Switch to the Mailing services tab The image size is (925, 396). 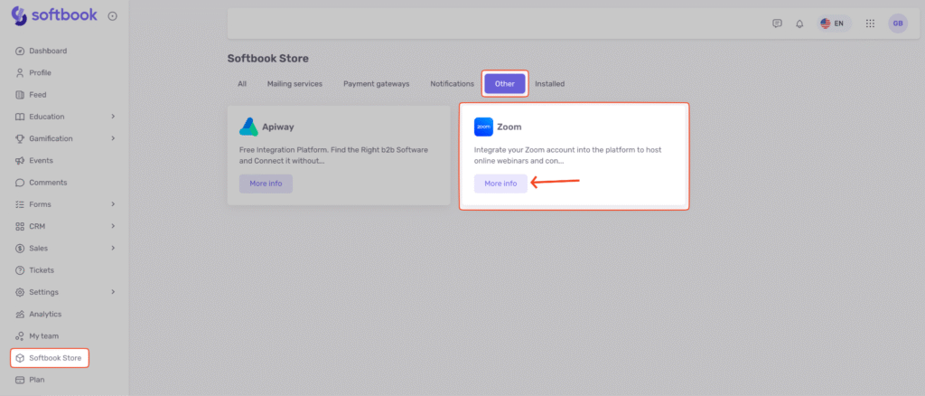click(294, 84)
